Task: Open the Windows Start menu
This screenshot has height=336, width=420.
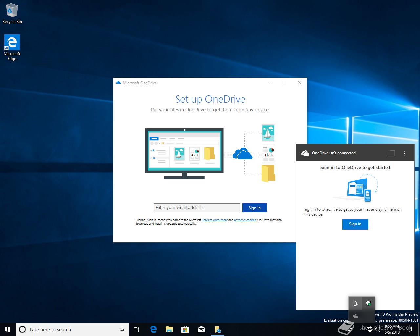Action: 8,329
